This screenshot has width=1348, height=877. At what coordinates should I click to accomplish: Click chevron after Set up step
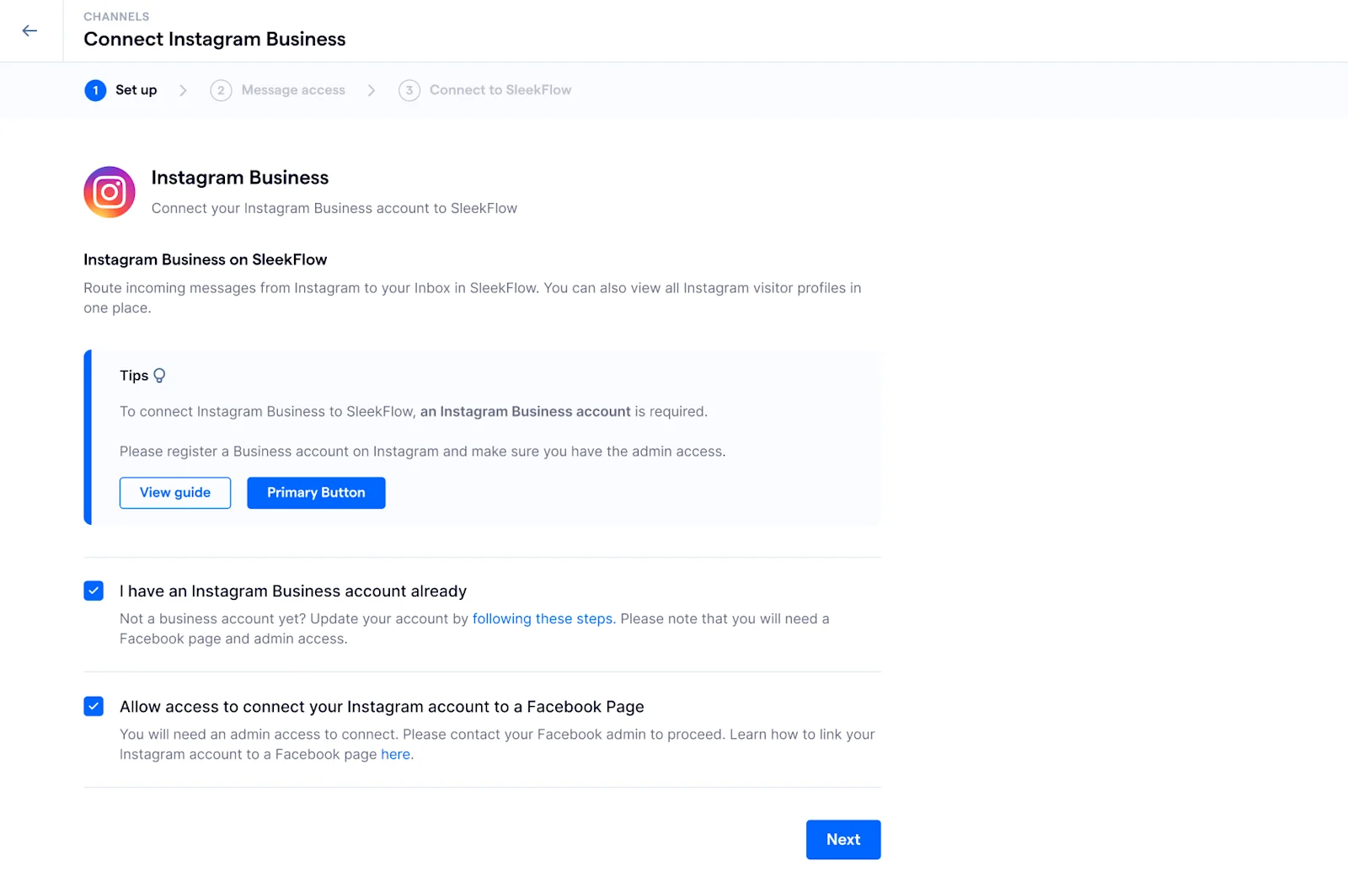pyautogui.click(x=183, y=90)
